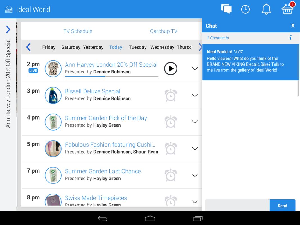Focus the chat message input field
This screenshot has height=225, width=300.
[237, 206]
